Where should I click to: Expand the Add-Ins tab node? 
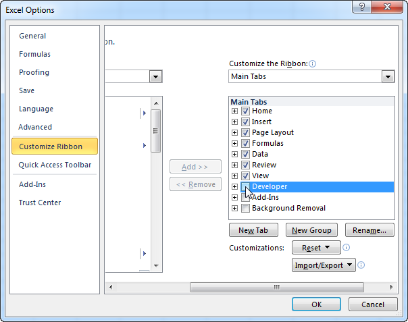pyautogui.click(x=234, y=197)
